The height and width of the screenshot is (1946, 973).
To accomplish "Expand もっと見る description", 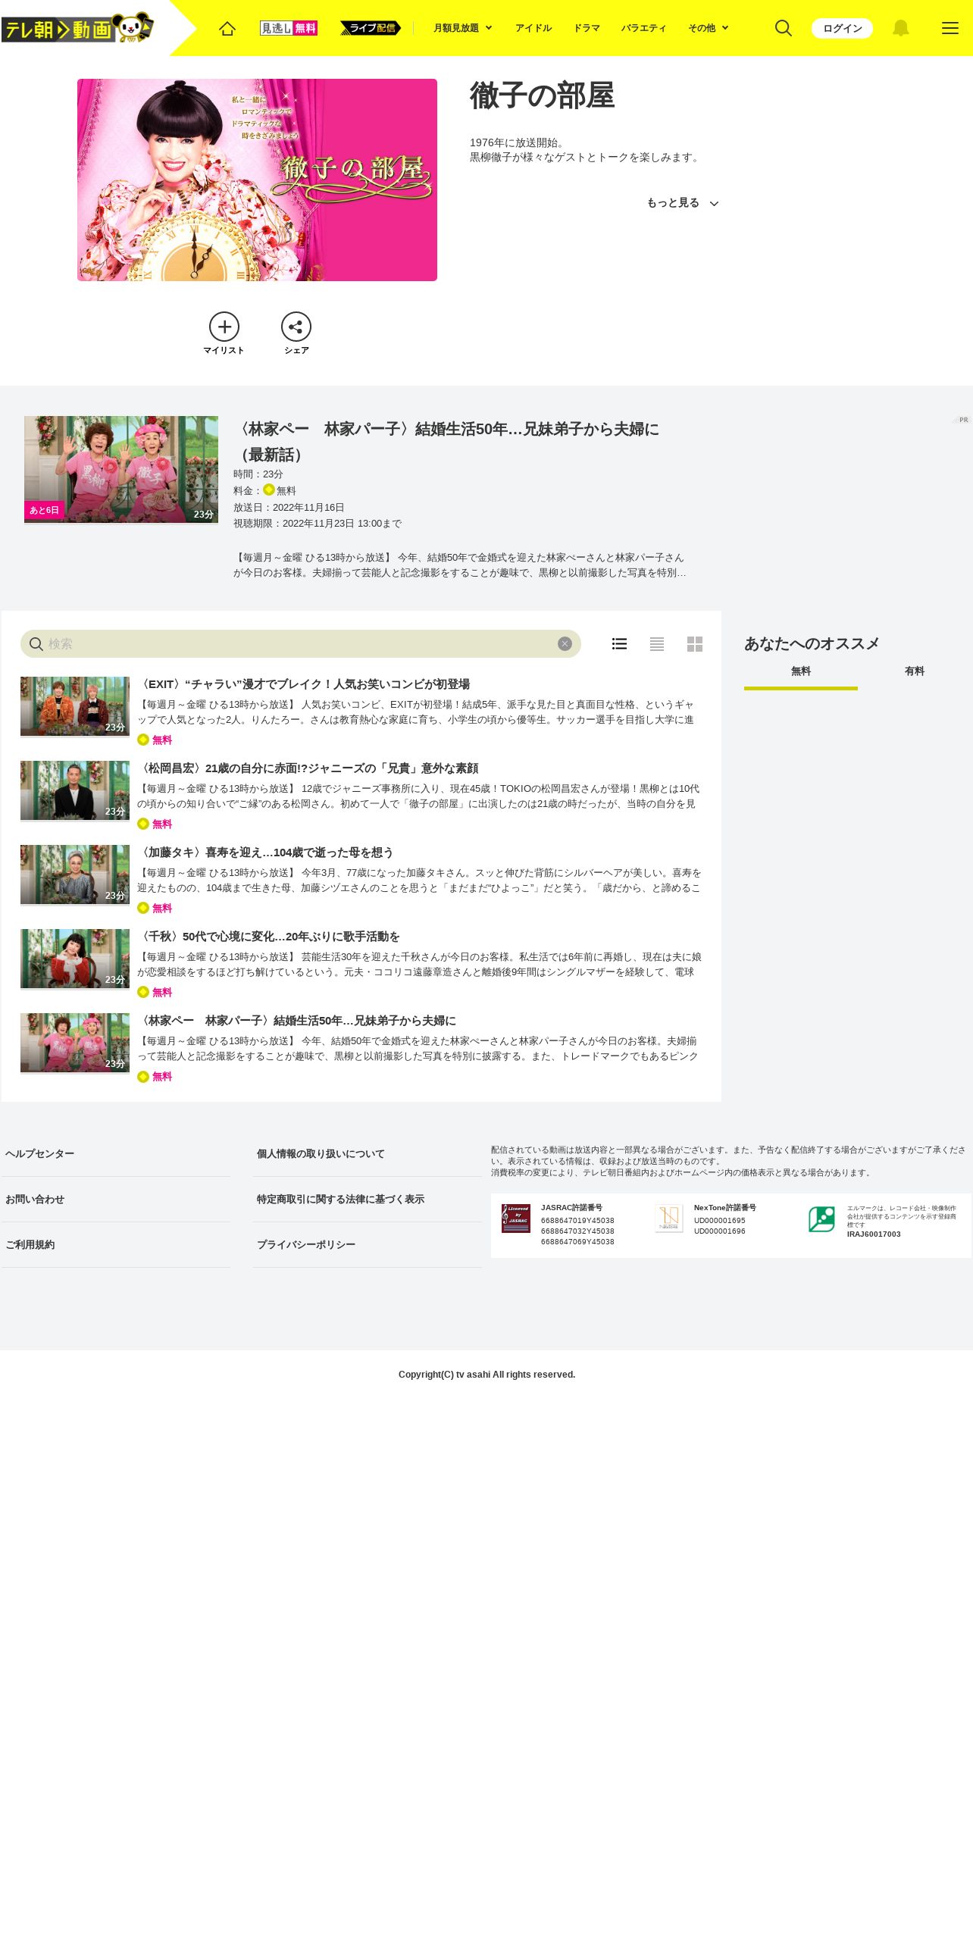I will tap(683, 203).
